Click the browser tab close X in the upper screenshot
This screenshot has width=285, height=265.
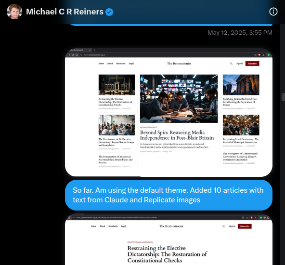point(90,50)
